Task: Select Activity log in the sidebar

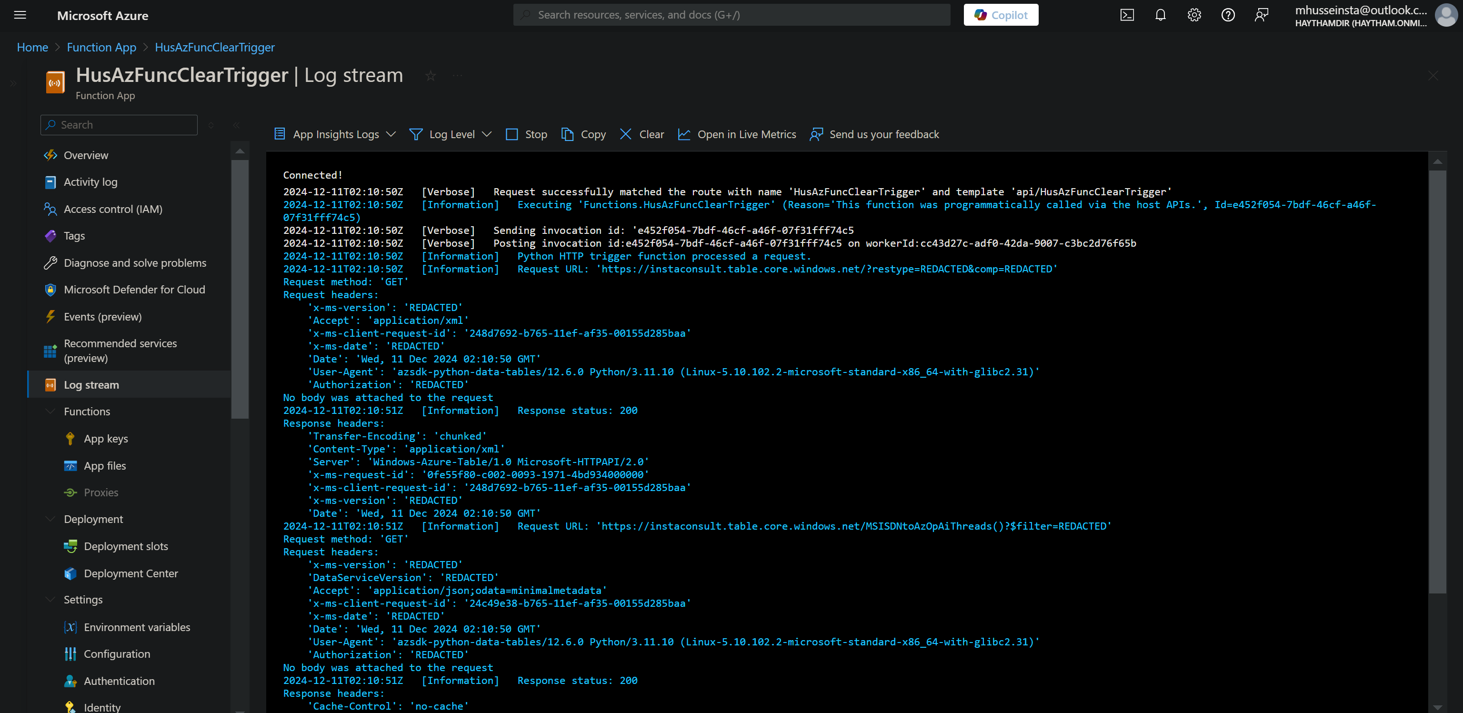Action: pos(90,182)
